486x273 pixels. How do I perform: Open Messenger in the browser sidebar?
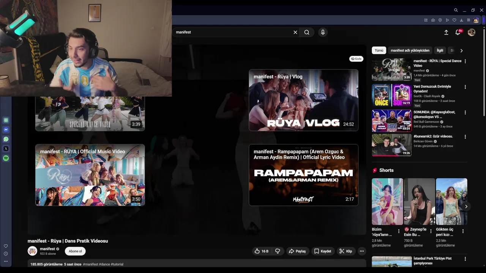[x=6, y=130]
